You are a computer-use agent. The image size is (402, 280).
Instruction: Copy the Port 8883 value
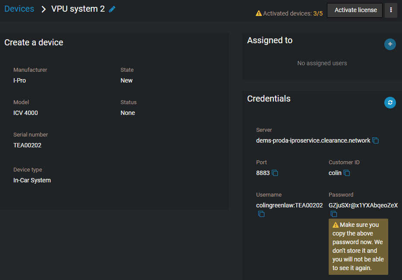[275, 173]
